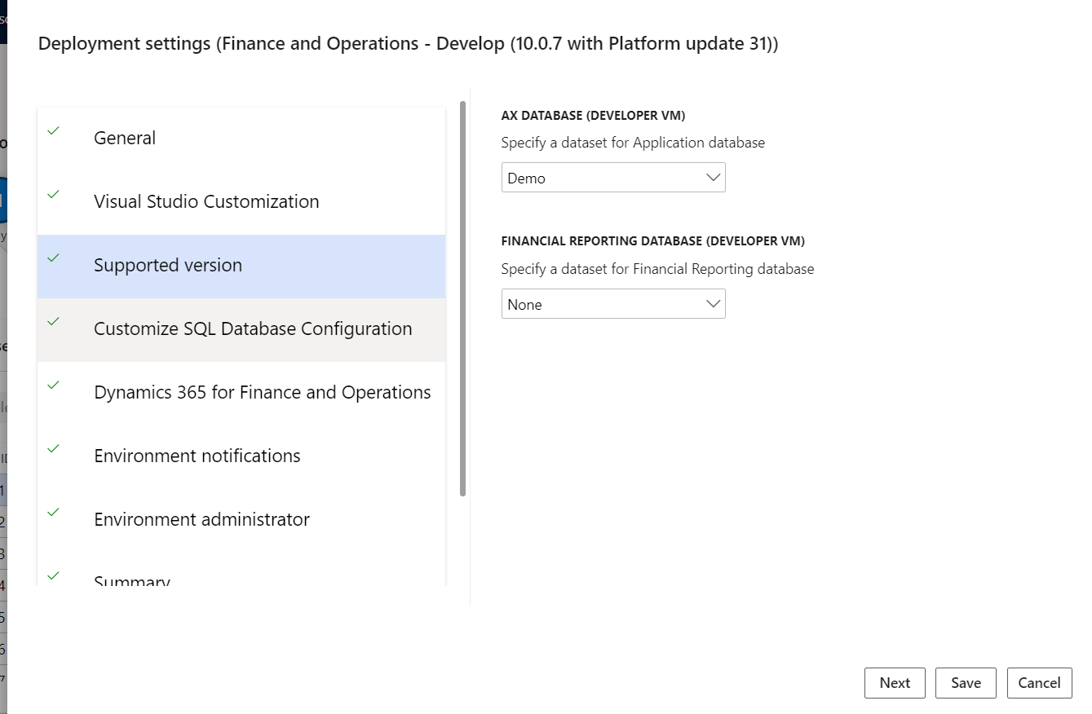
Task: Click checkmark beside Customize SQL Database Configuration
Action: point(54,321)
